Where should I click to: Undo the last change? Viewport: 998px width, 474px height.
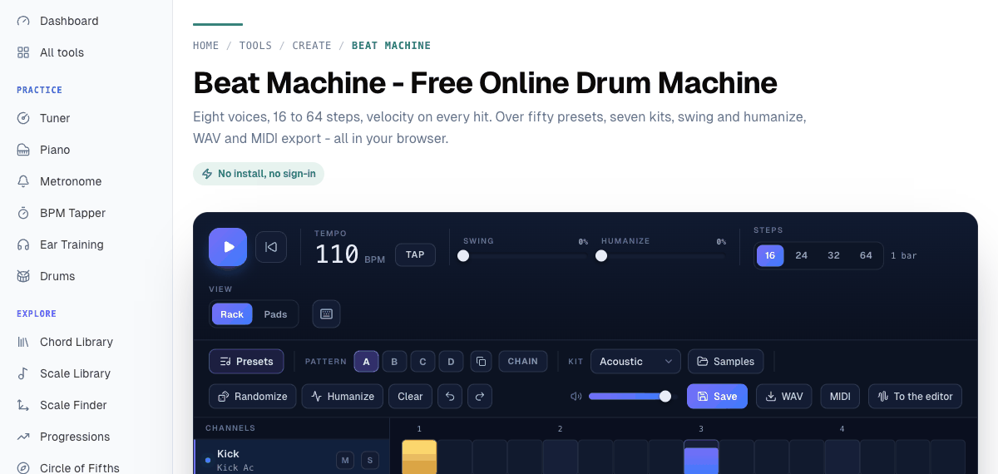(x=450, y=397)
